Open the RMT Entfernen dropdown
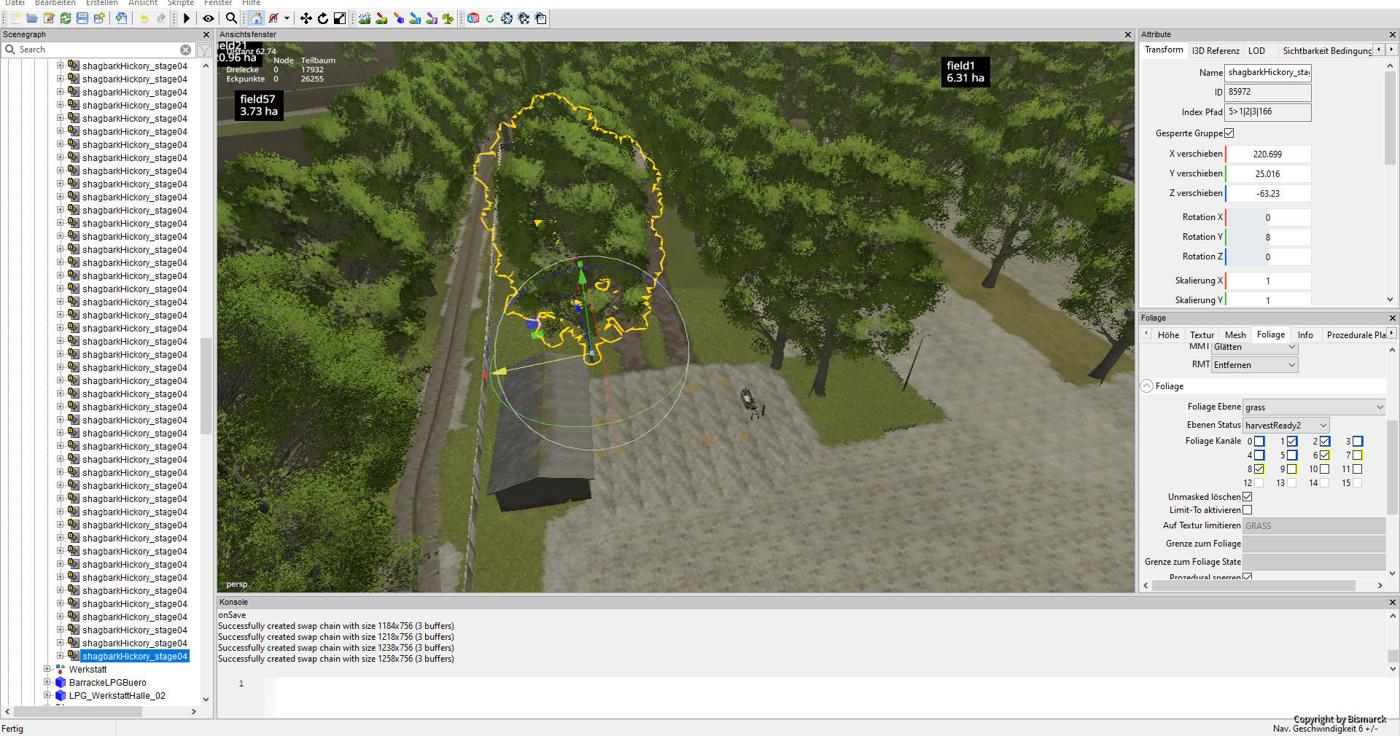The width and height of the screenshot is (1400, 736). click(x=1255, y=365)
